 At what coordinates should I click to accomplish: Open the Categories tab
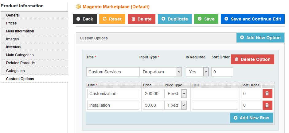point(34,71)
